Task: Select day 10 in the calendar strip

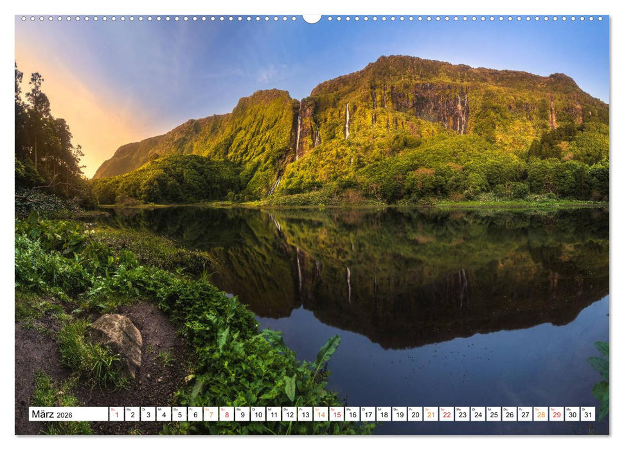Action: (258, 414)
